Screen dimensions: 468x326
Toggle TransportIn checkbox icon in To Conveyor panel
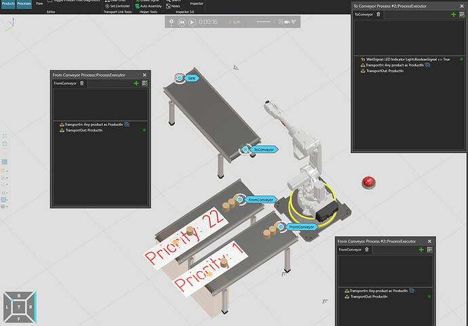coord(428,66)
